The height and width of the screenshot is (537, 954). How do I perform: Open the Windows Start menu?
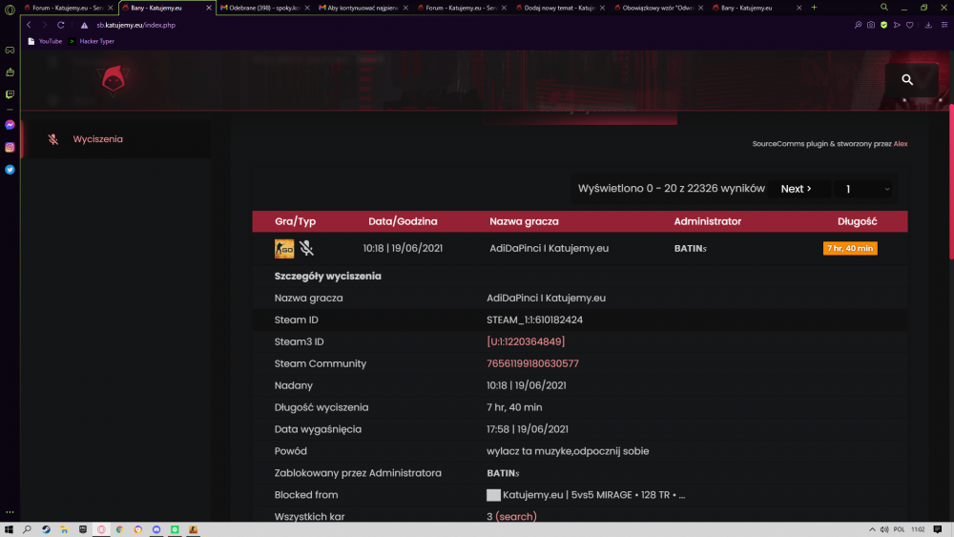coord(9,529)
